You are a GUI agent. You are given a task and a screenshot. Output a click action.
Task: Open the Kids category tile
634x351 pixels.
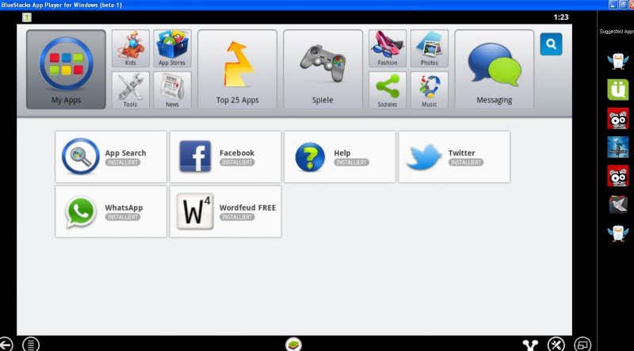tap(131, 48)
